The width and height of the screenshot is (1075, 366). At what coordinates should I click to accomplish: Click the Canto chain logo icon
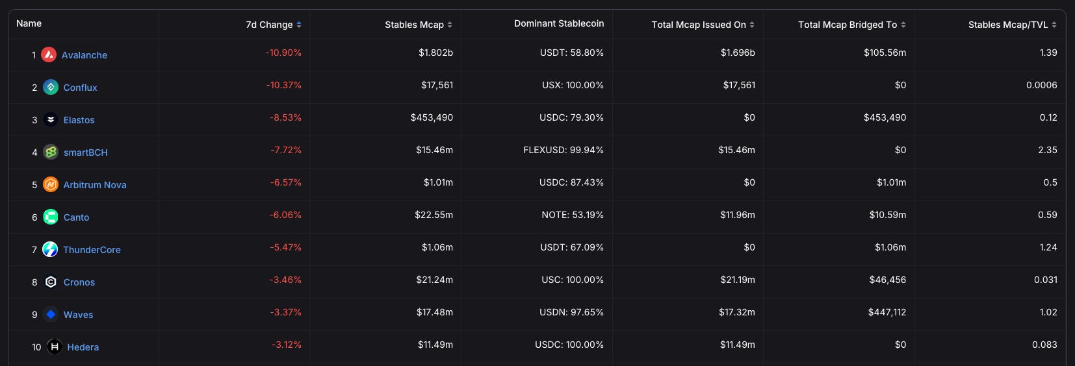51,217
